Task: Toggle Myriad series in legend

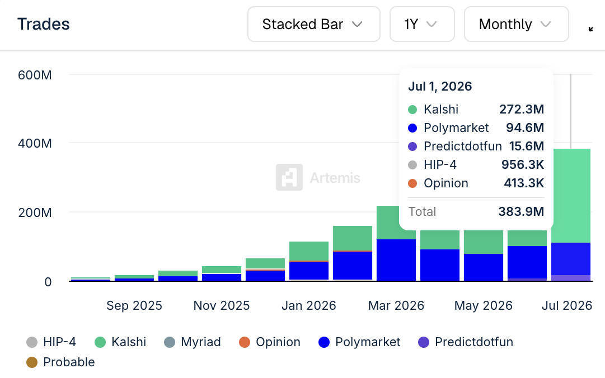Action: pos(192,342)
